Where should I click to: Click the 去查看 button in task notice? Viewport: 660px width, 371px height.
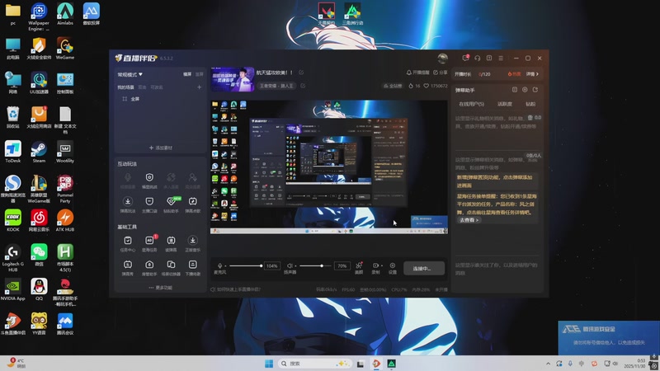coord(469,220)
